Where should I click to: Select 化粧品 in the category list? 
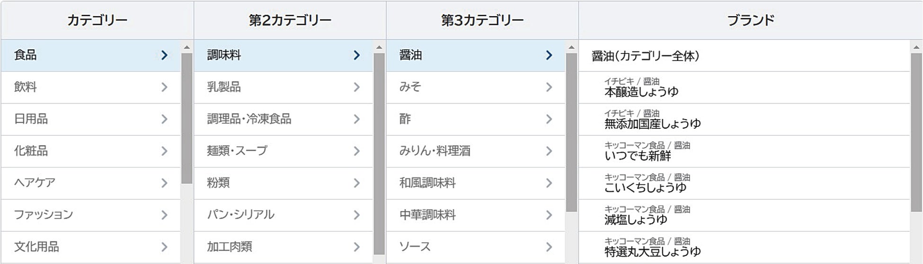[x=31, y=151]
